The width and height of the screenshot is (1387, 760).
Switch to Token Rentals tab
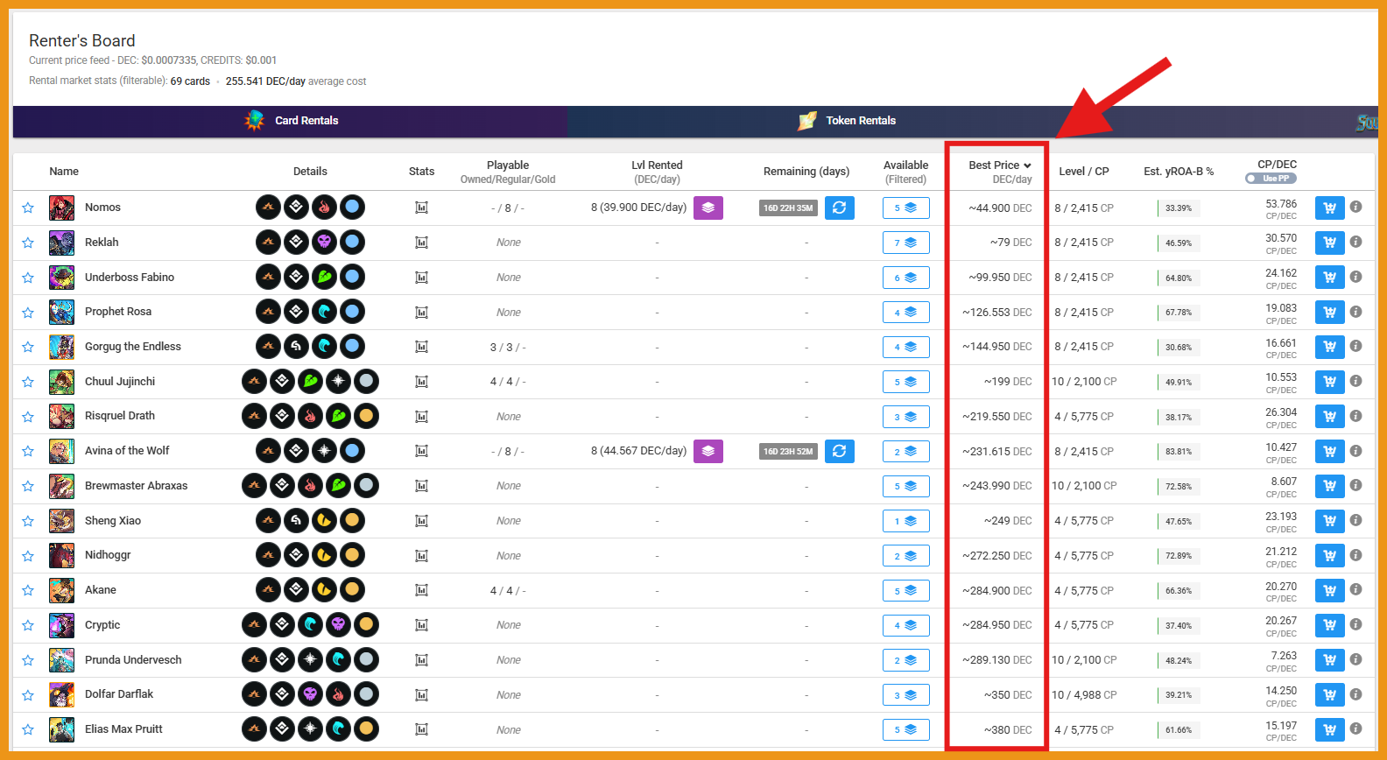click(x=860, y=121)
